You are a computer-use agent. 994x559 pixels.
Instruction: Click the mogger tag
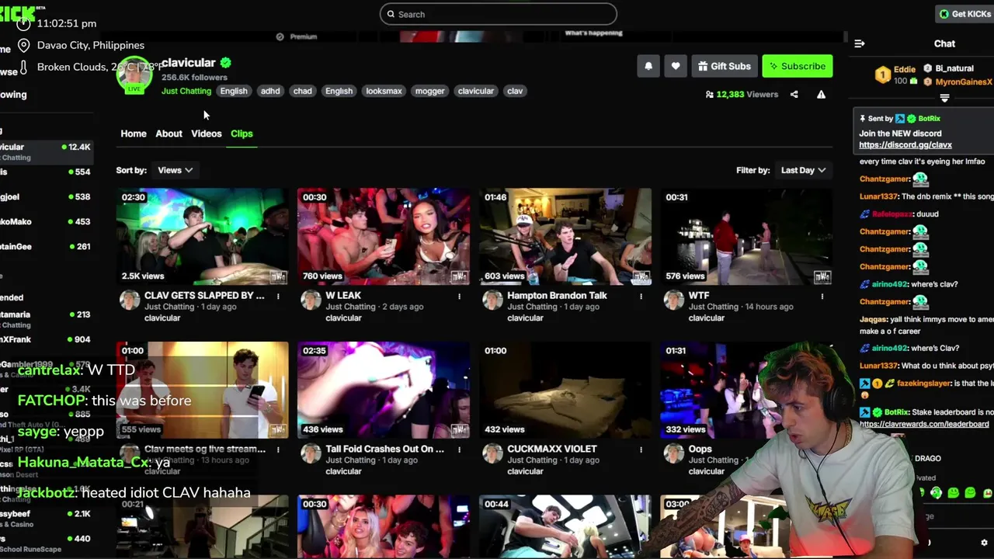[429, 91]
